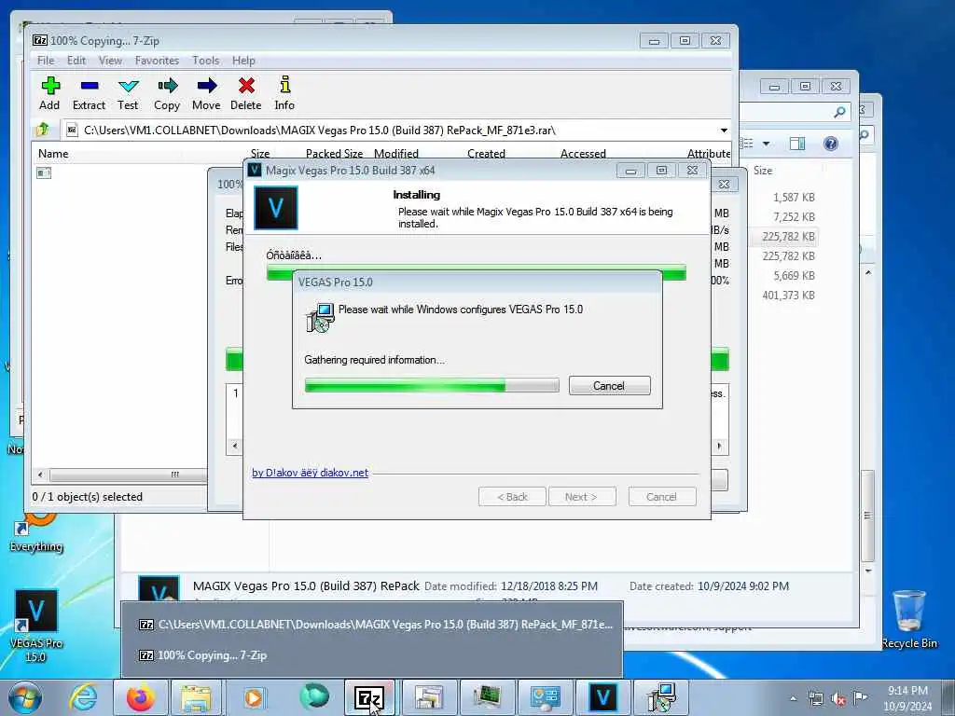Image resolution: width=955 pixels, height=716 pixels.
Task: Select the 401,373 KB file row
Action: [x=788, y=296]
